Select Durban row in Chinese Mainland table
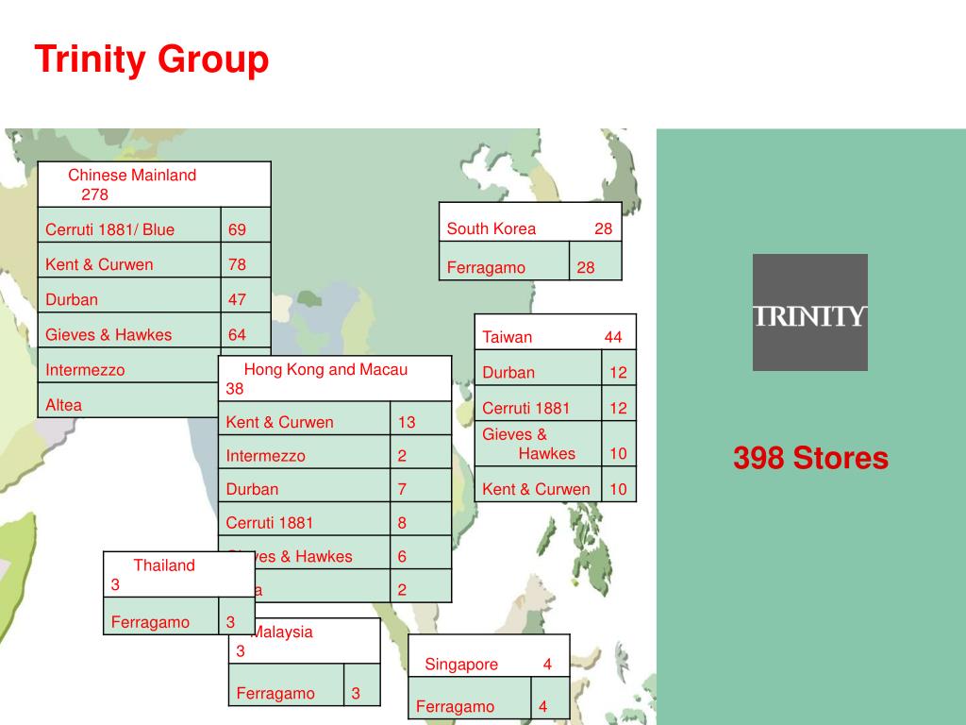966x725 pixels. pyautogui.click(x=129, y=295)
